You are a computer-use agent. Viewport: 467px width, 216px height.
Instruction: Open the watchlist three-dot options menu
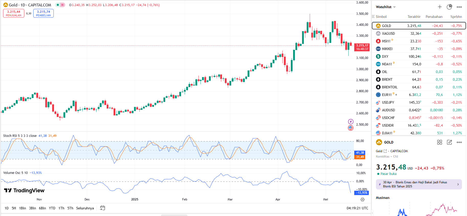(459, 7)
